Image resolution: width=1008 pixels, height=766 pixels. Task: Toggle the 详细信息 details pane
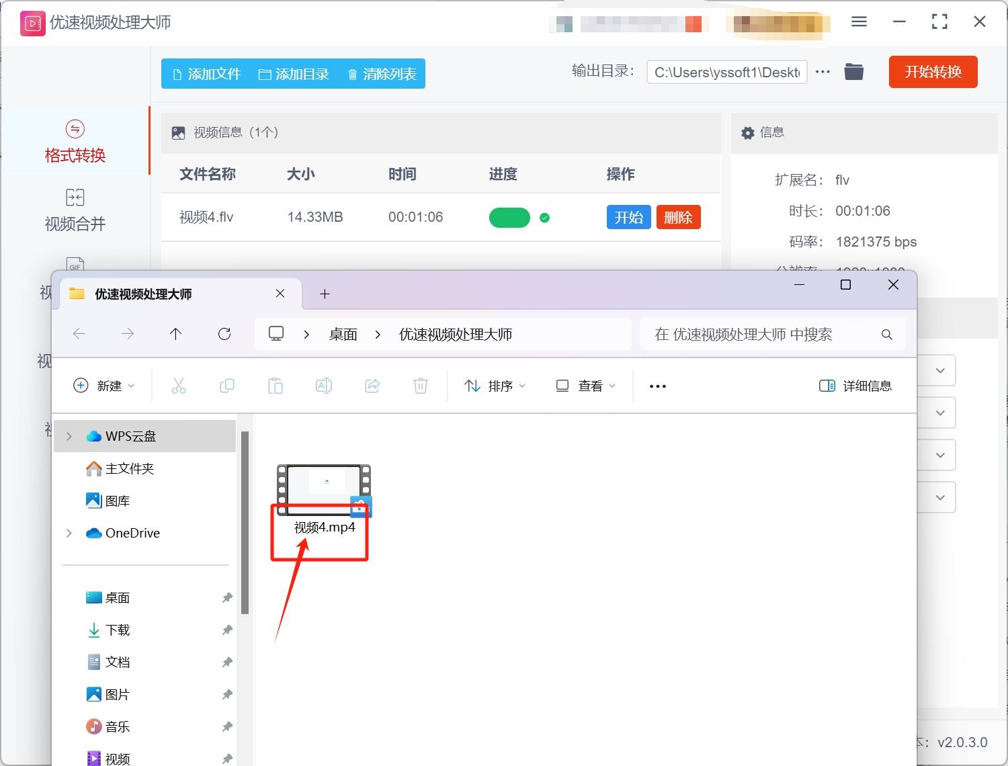pyautogui.click(x=855, y=386)
